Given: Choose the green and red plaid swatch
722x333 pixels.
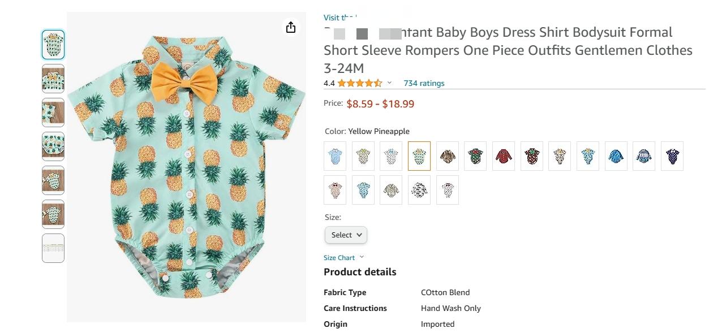Looking at the screenshot, I should click(x=475, y=156).
